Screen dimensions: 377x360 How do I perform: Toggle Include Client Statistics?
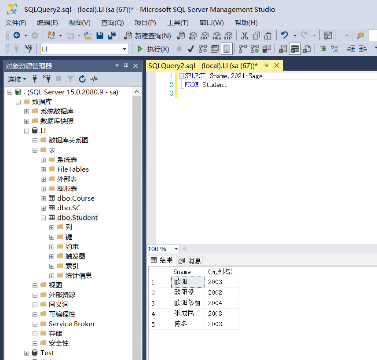pyautogui.click(x=267, y=49)
